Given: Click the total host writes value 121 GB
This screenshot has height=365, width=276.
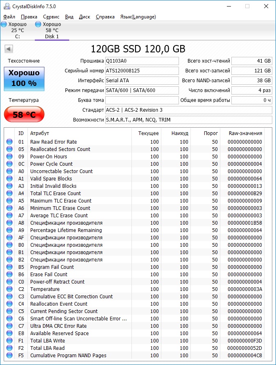Looking at the screenshot, I should click(252, 71).
